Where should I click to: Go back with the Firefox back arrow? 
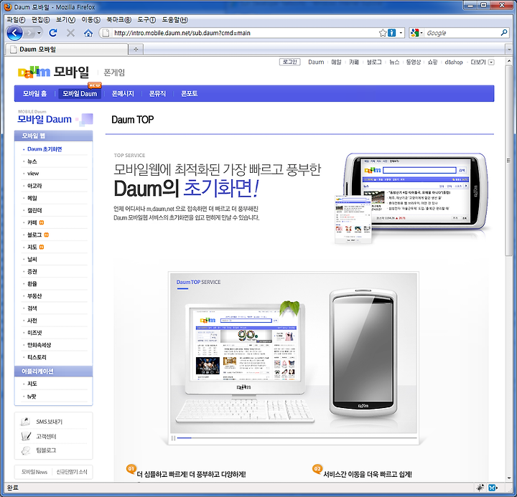tap(14, 32)
